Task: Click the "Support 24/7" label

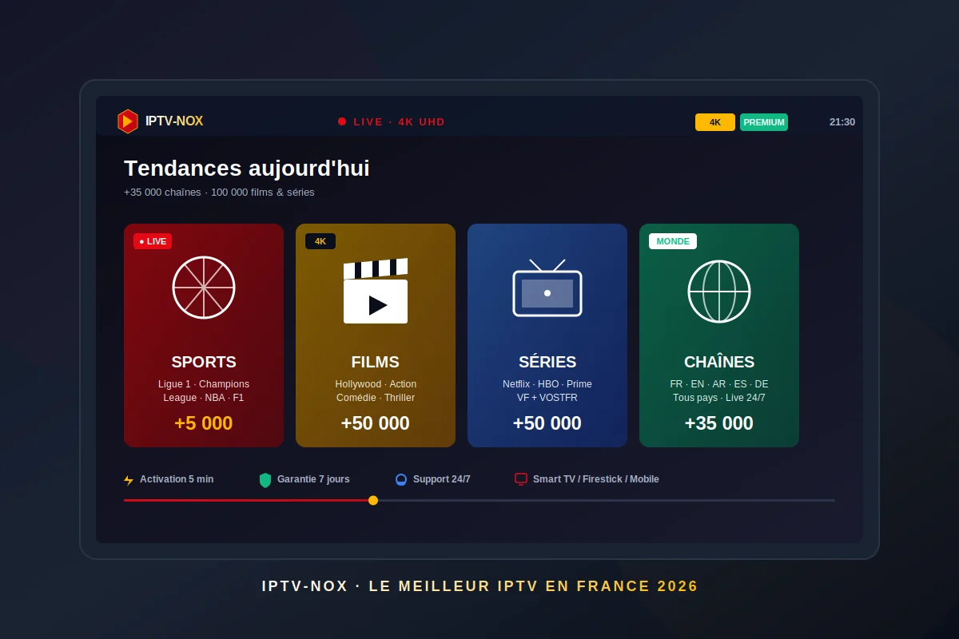Action: click(x=442, y=479)
